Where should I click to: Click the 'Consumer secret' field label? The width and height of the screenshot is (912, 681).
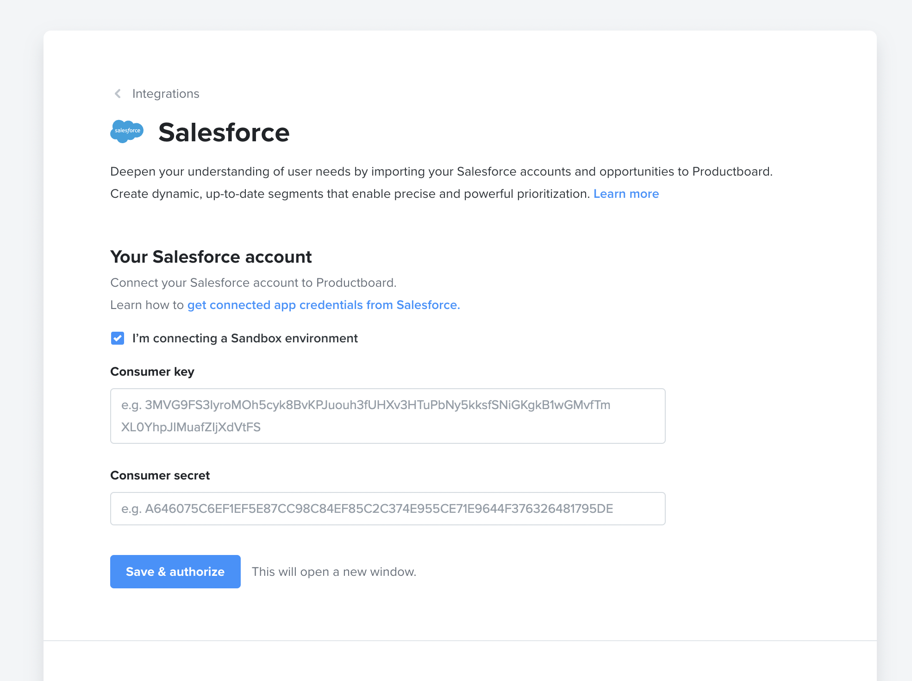(160, 475)
